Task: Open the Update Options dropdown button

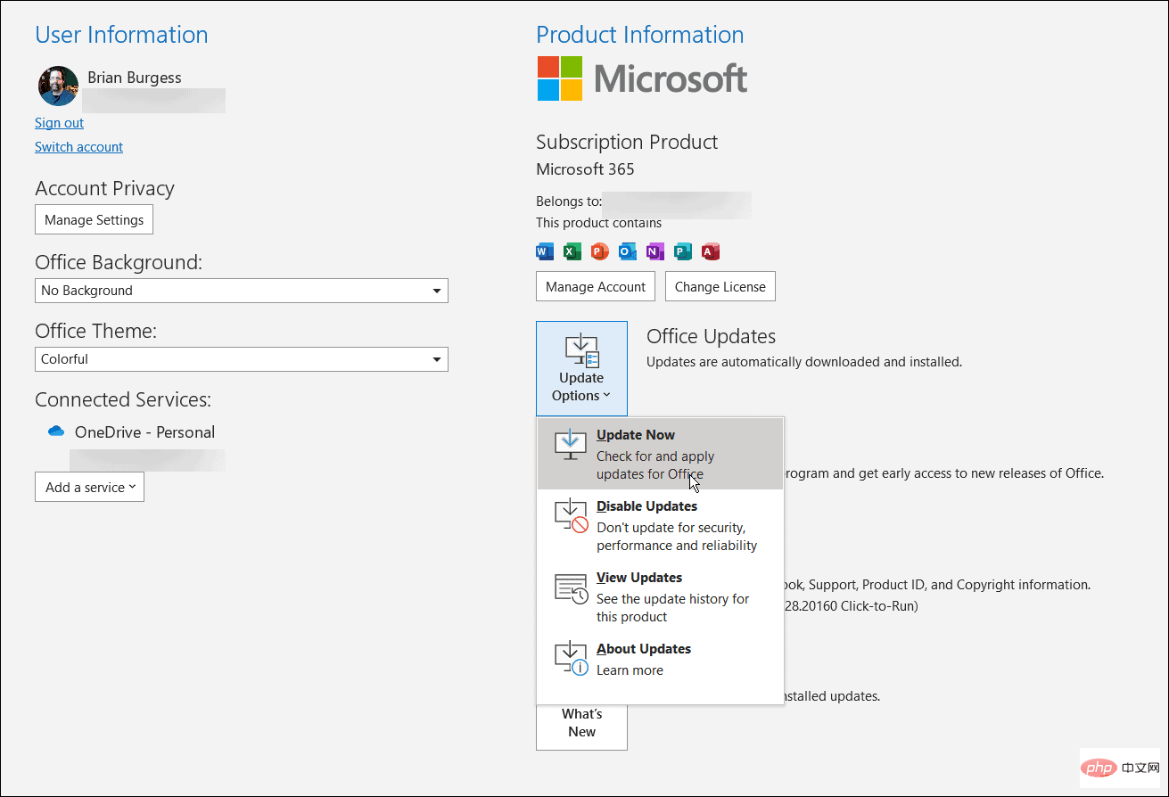Action: tap(581, 368)
